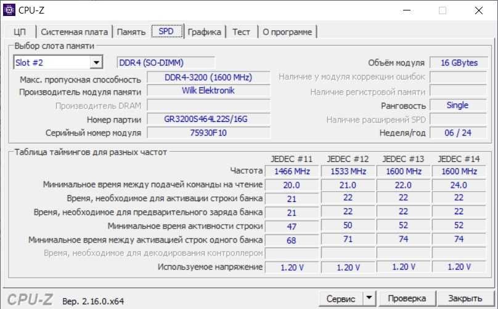Click the 06 / 24 week/year value
Viewport: 498px width, 309px height.
point(458,132)
